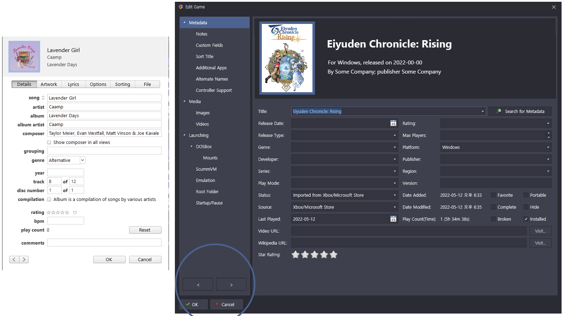
Task: Collapse the DOSBox tree node
Action: 191,146
